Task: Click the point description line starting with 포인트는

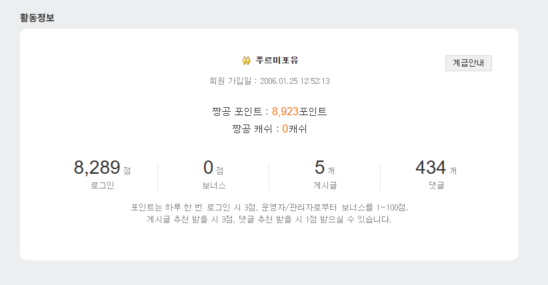Action: point(269,207)
